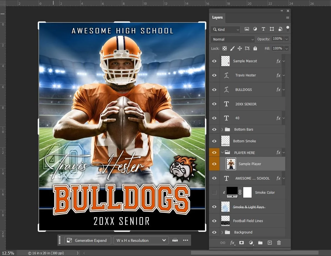Filter layers by text using the T icon
This screenshot has height=256, width=331.
click(x=263, y=29)
